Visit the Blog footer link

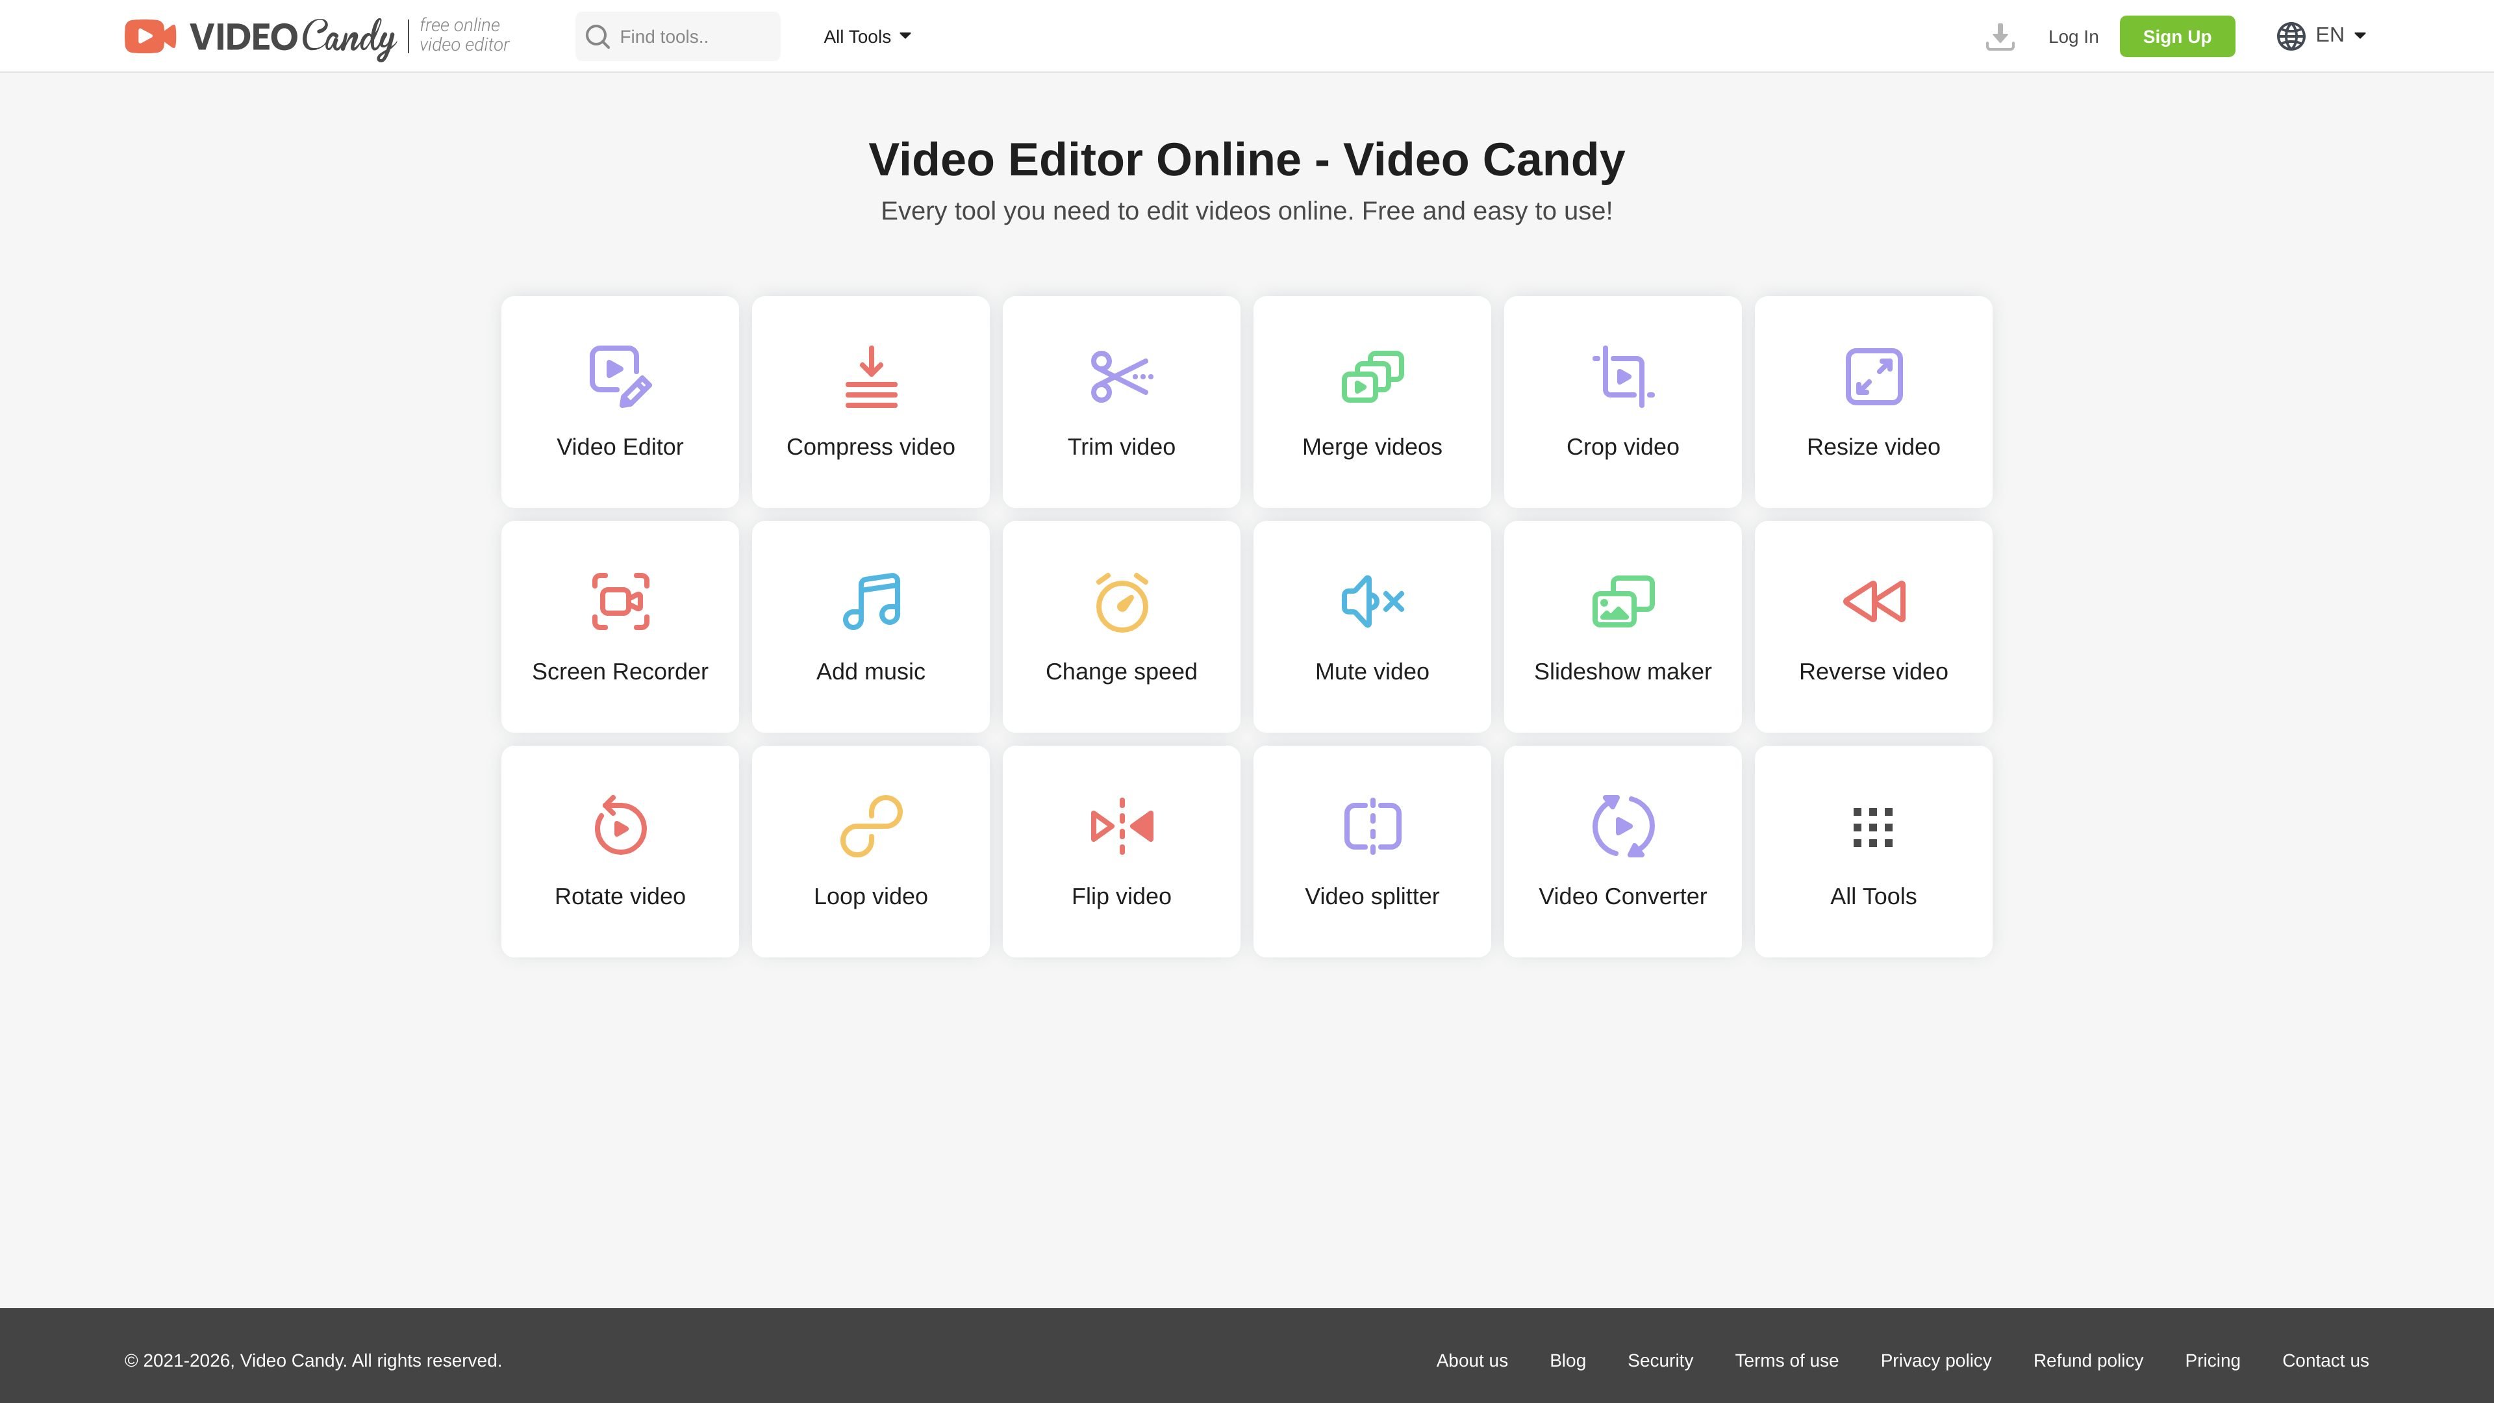1567,1360
